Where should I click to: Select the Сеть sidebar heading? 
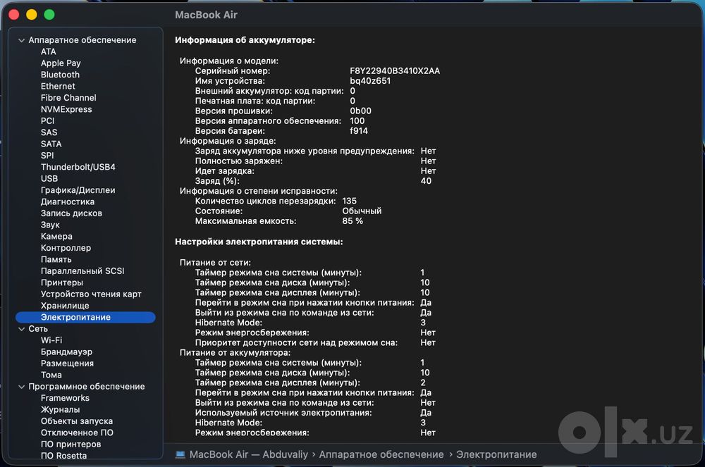38,329
